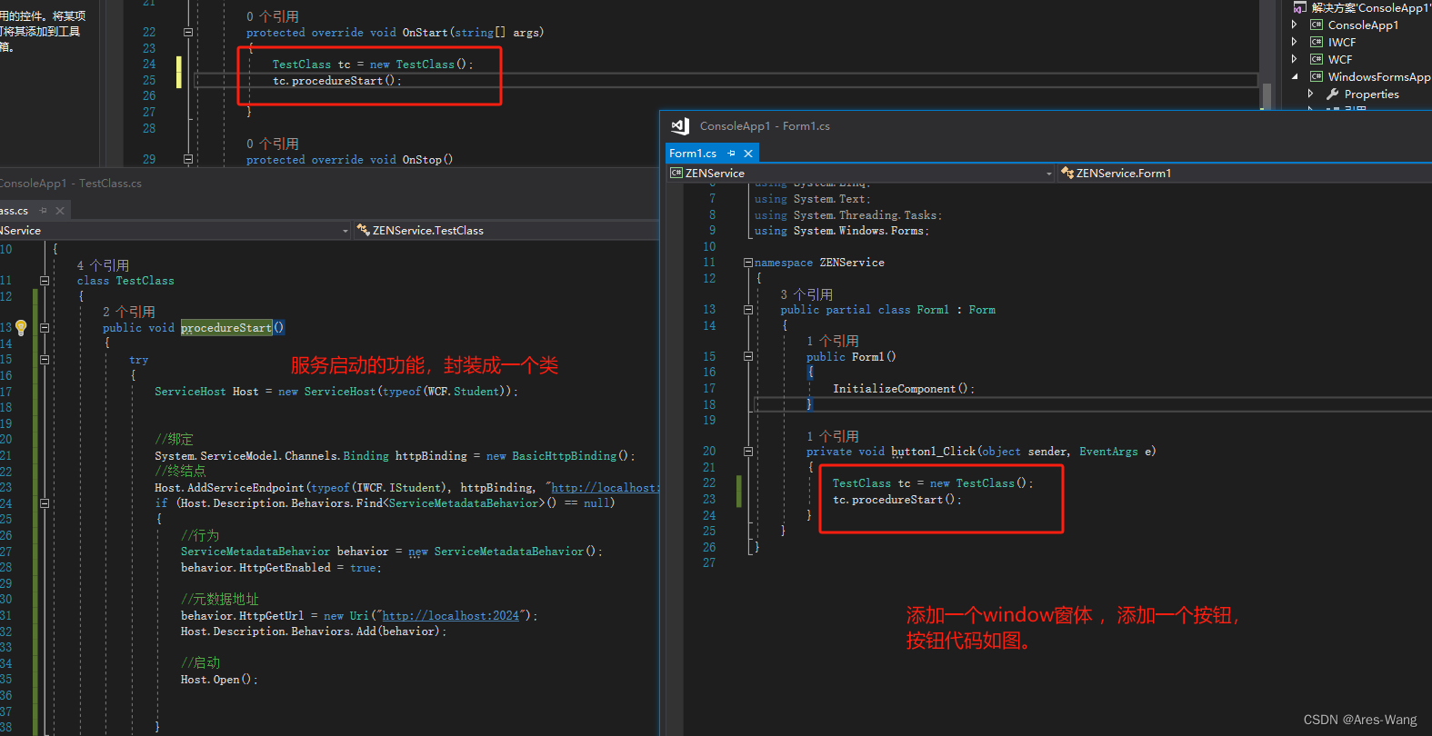Click the C# project icon next to IWCF
Screen dimensions: 1432x736
pyautogui.click(x=1316, y=42)
